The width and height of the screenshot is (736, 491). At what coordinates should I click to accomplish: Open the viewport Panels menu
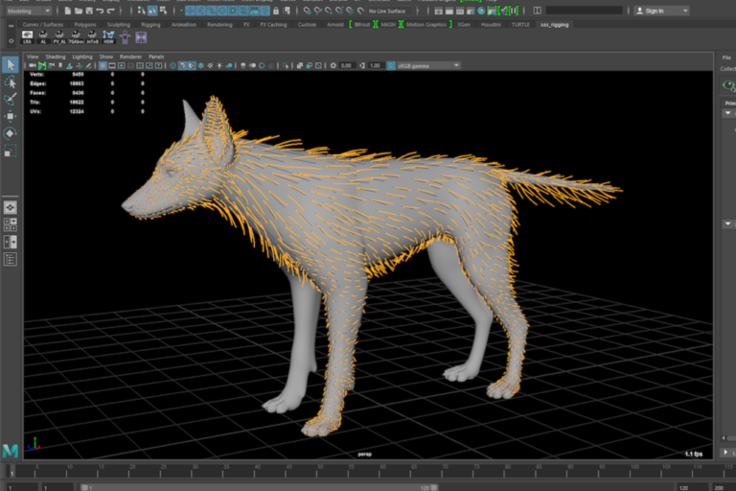coord(156,57)
